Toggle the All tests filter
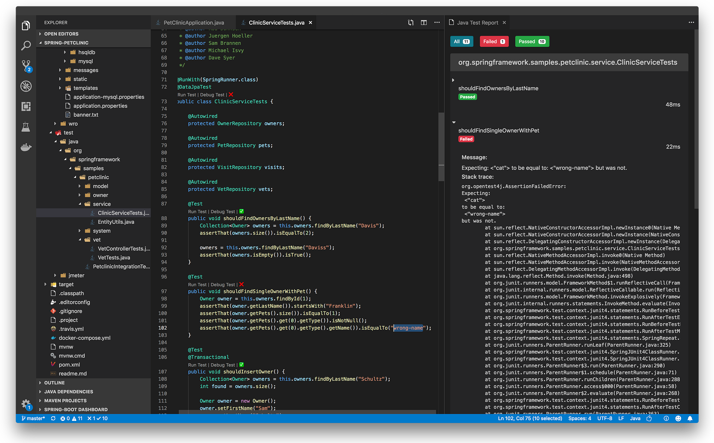The image size is (714, 443). (x=461, y=41)
